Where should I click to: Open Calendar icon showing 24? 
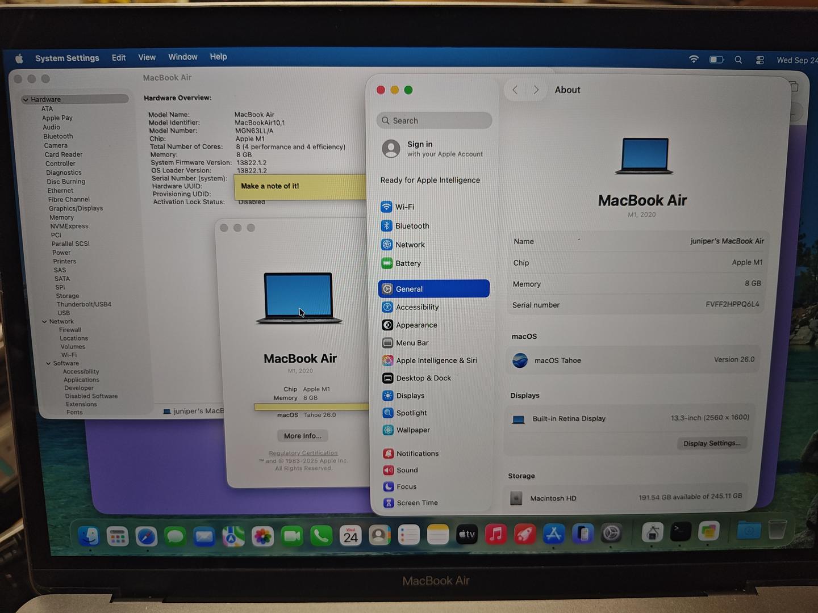(x=350, y=535)
